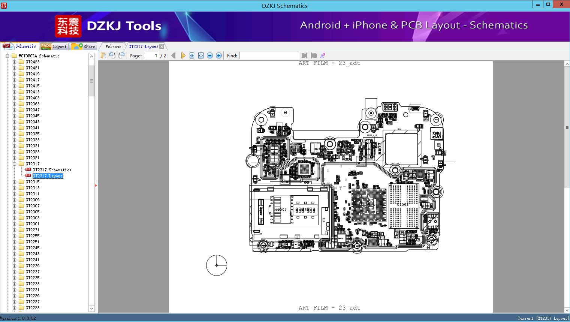
Task: Click the page number field
Action: 151,55
